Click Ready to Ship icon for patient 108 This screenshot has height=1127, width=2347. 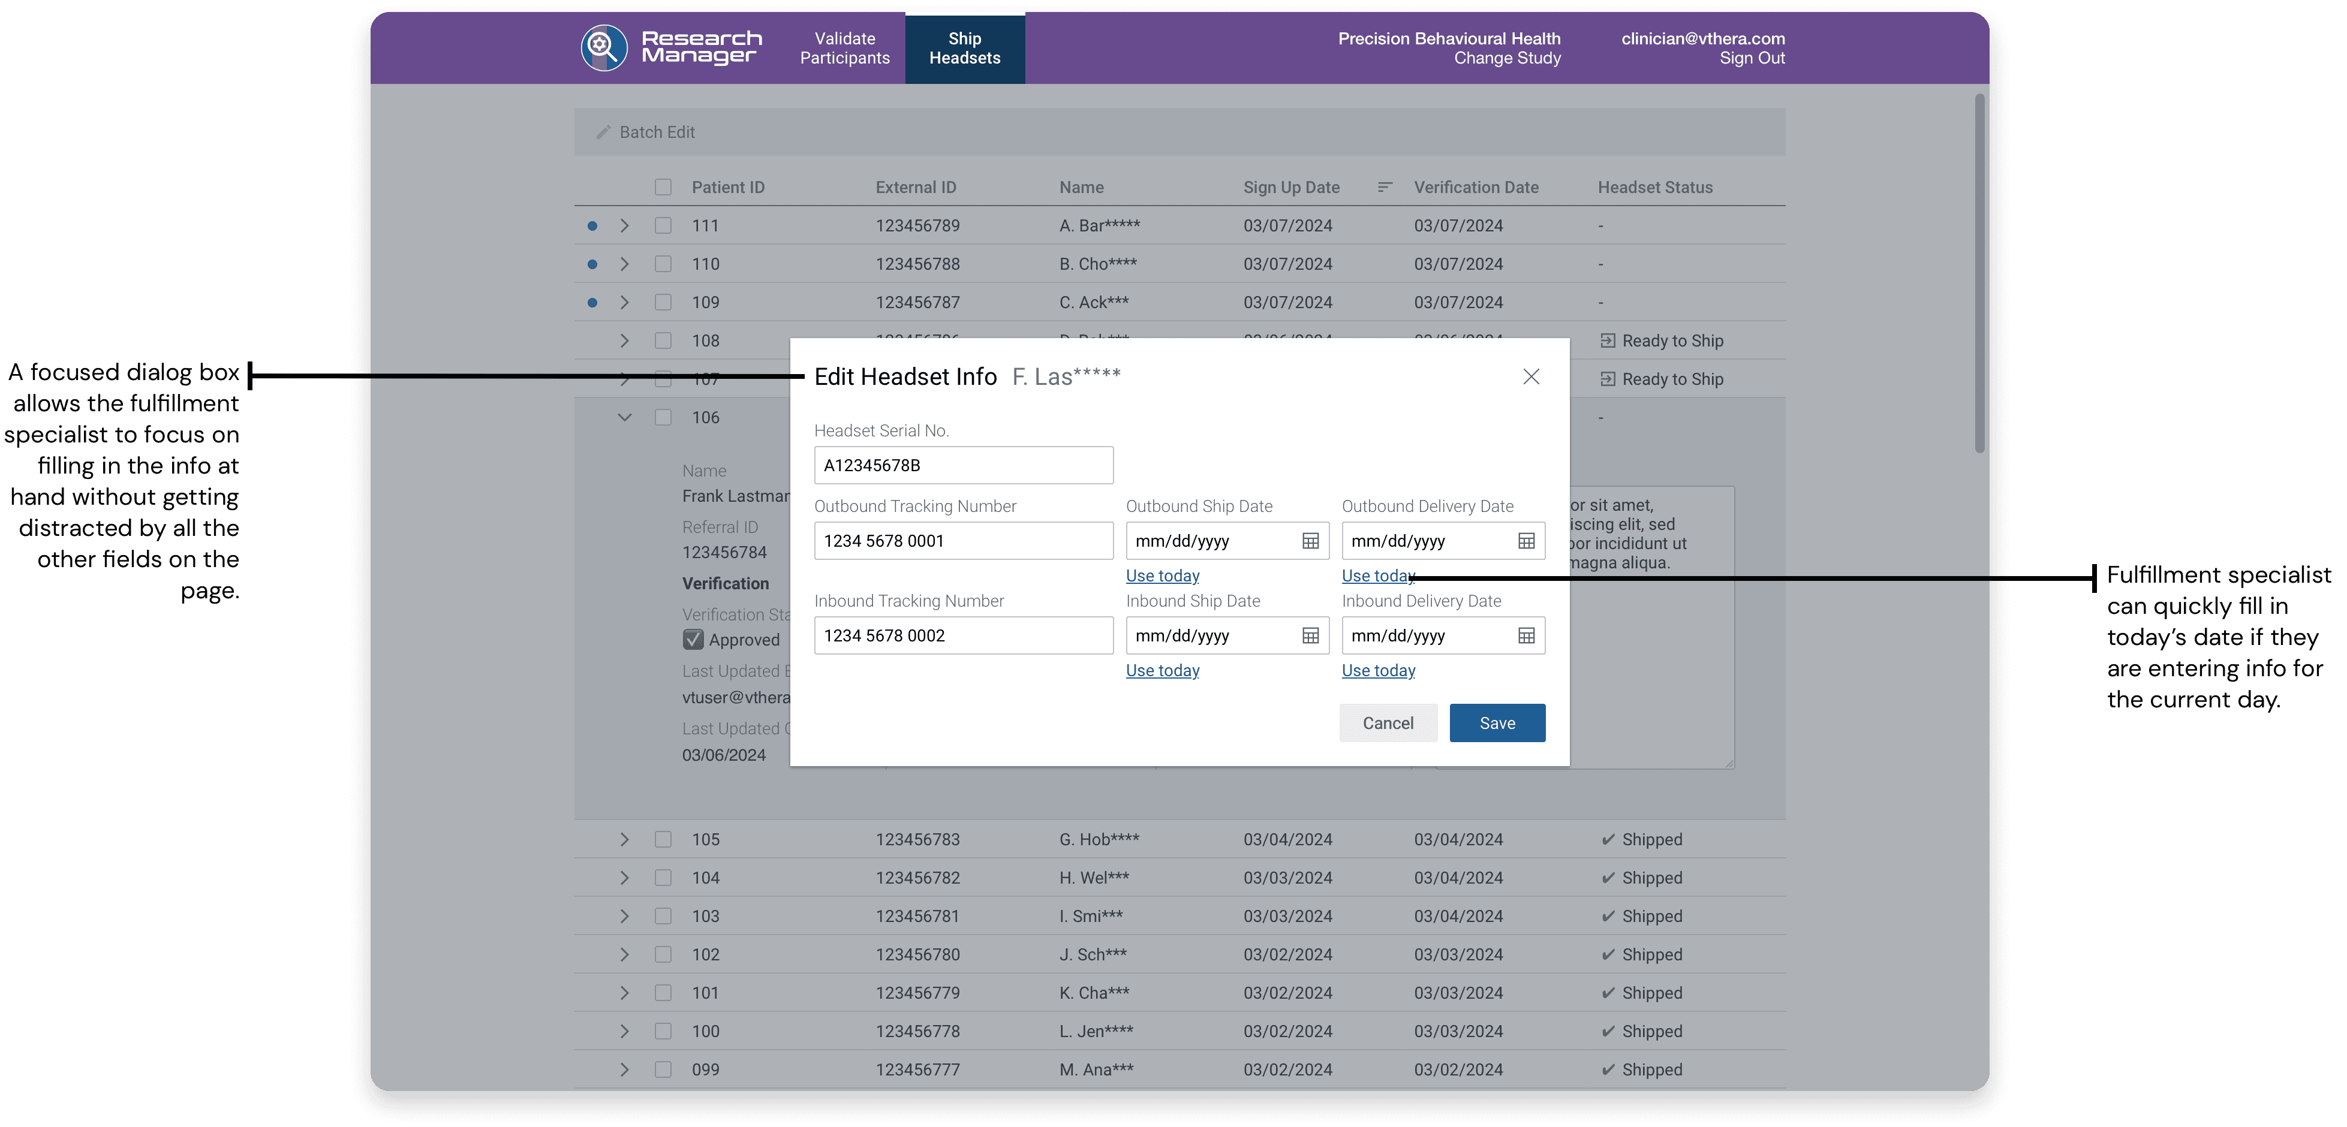[1607, 340]
